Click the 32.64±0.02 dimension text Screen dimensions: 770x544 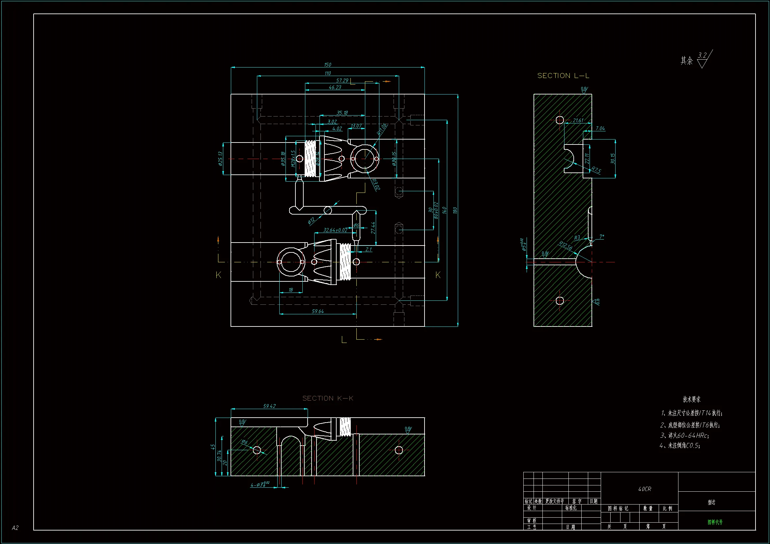tap(335, 230)
